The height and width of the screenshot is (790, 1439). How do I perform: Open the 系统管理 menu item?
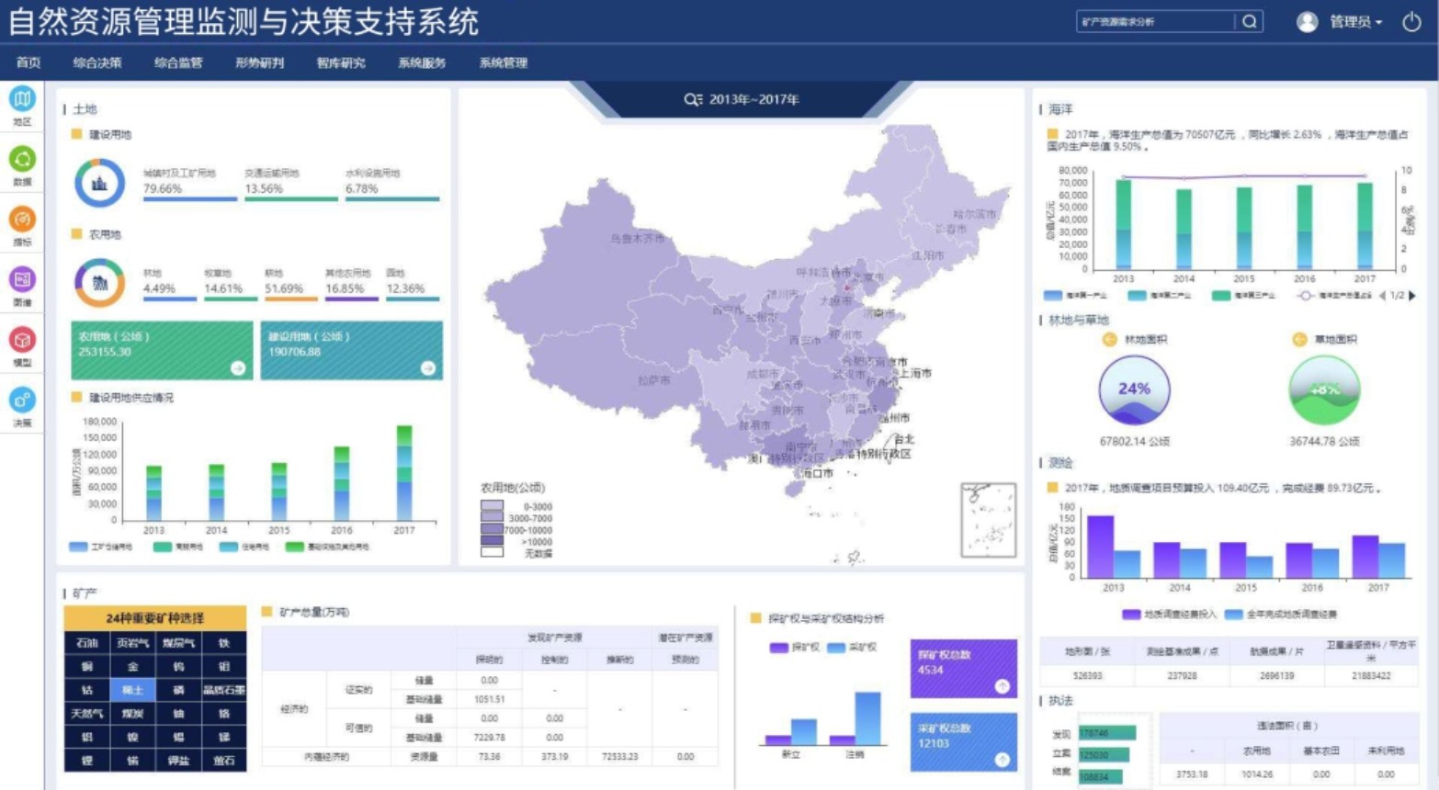tap(503, 62)
